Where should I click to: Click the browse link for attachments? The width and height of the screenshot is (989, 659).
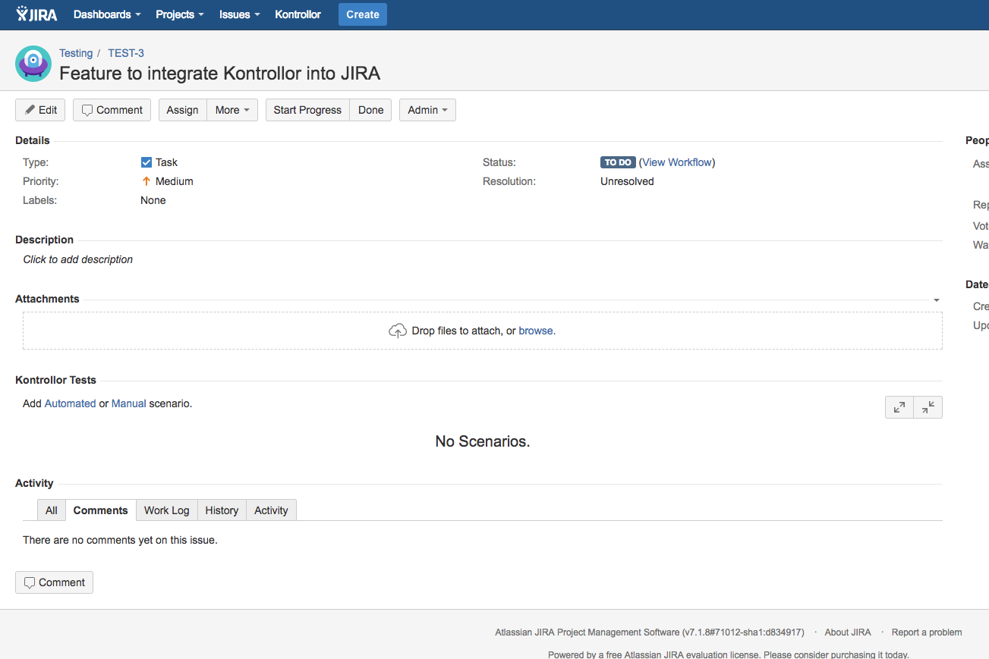click(x=537, y=331)
